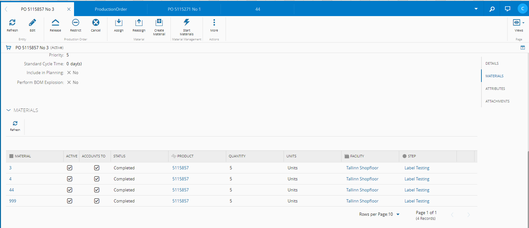The width and height of the screenshot is (529, 228).
Task: Click the Release production order icon
Action: point(55,23)
